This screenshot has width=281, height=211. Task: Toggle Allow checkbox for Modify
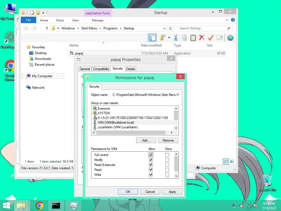(151, 160)
